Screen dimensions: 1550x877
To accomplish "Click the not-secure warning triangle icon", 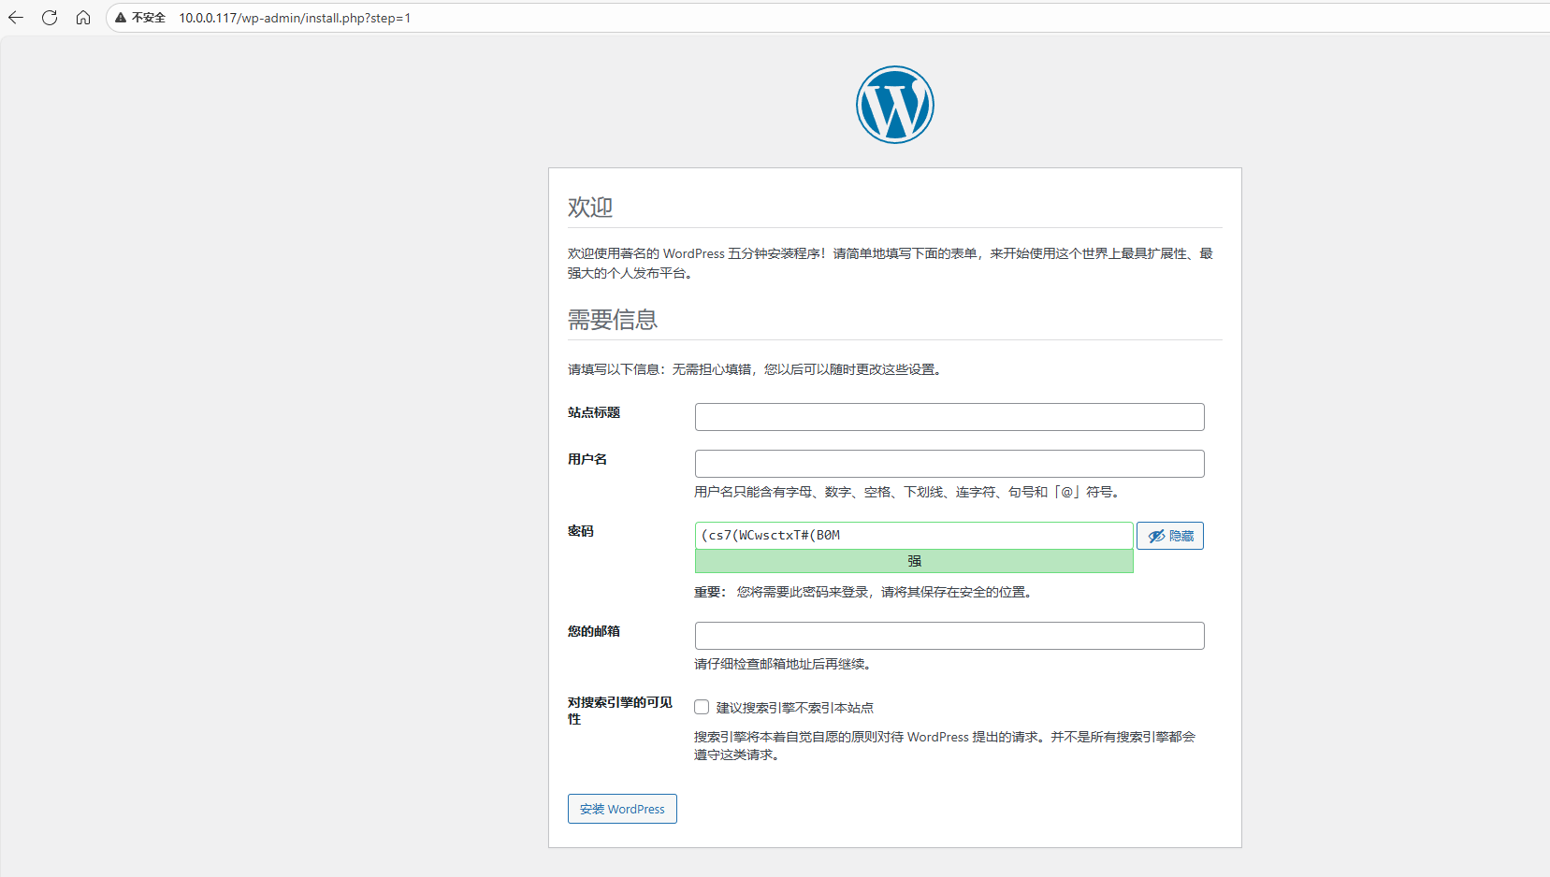I will coord(121,18).
